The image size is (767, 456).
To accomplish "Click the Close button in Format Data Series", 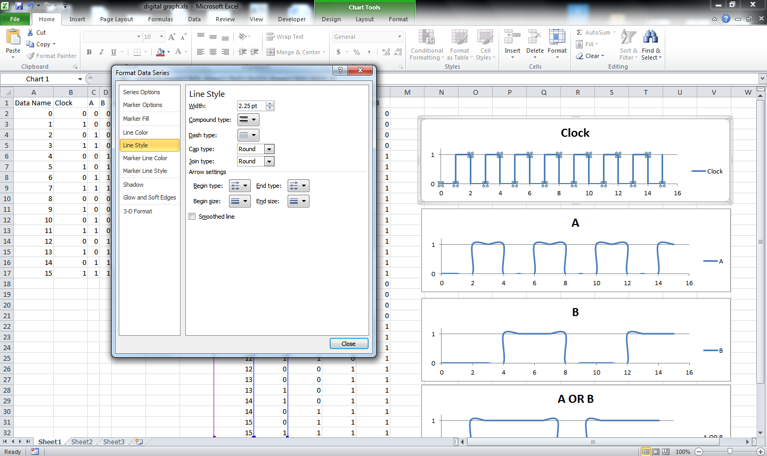I will coord(349,343).
